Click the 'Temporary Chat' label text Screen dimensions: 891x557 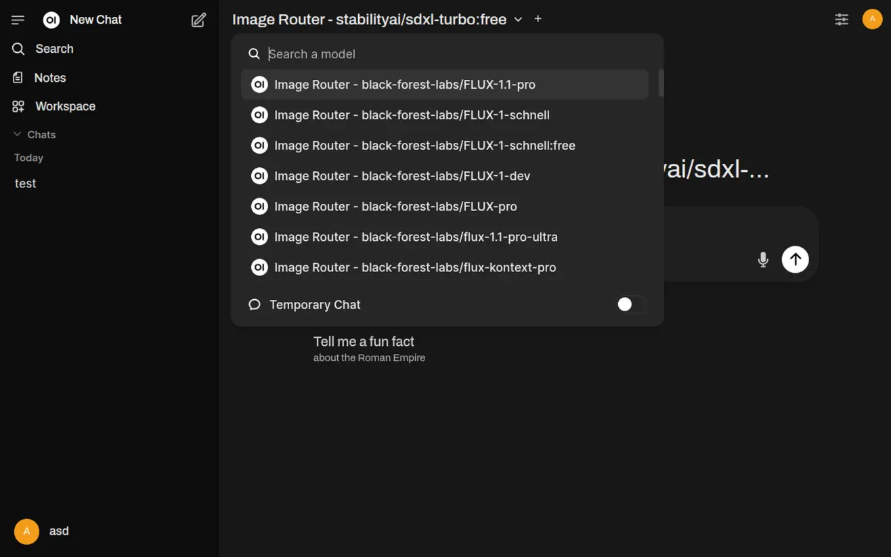click(315, 305)
